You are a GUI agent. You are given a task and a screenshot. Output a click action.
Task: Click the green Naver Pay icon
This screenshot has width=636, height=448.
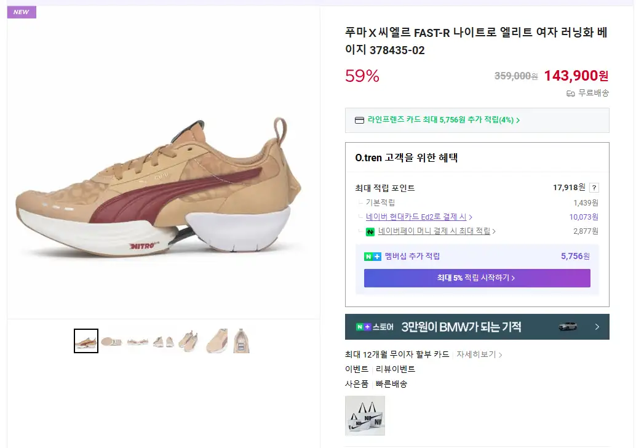pyautogui.click(x=370, y=232)
